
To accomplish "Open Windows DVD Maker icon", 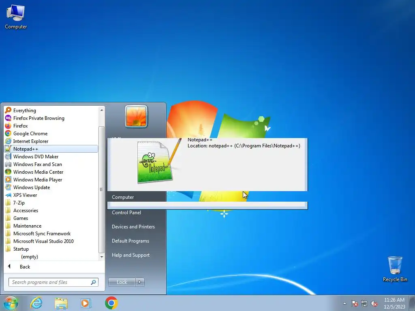I will click(8, 156).
